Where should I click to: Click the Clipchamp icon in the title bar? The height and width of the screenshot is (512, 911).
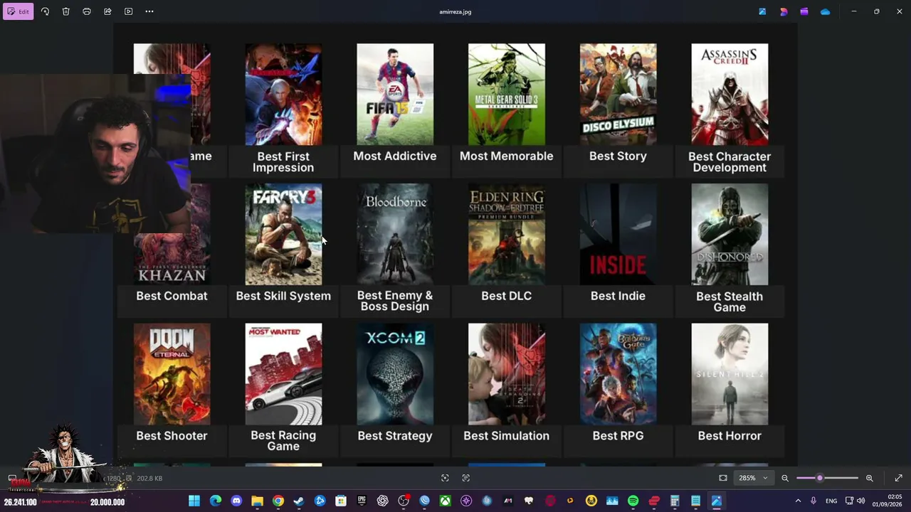[804, 11]
